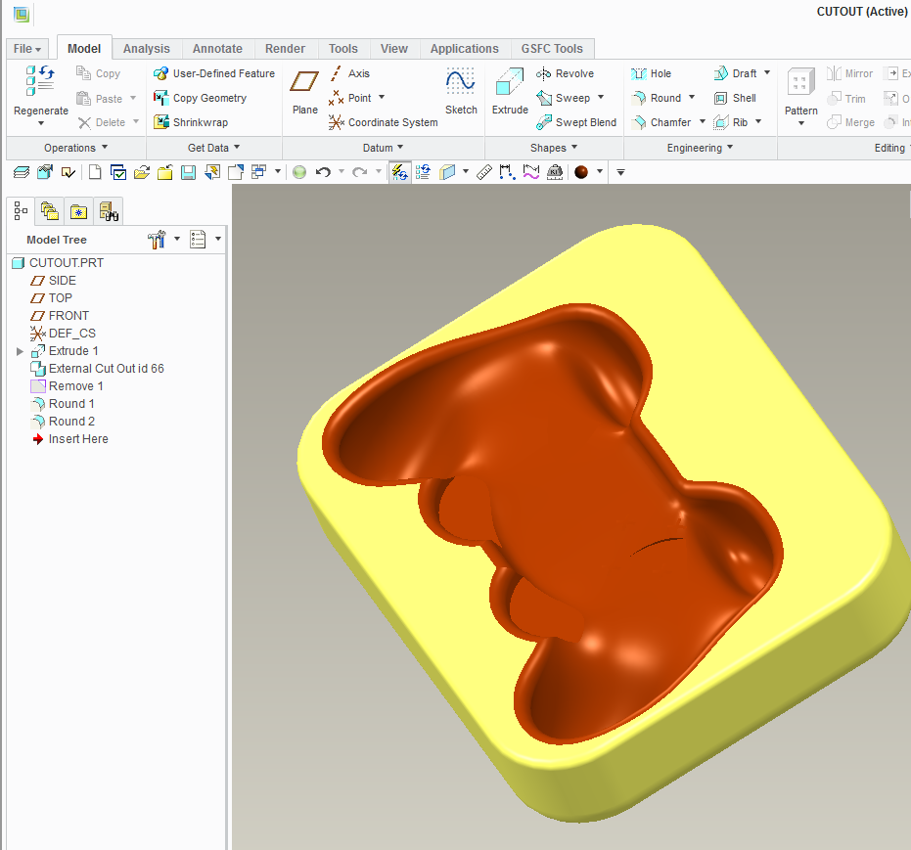Switch to the Annotate tab
The image size is (911, 850).
[217, 49]
